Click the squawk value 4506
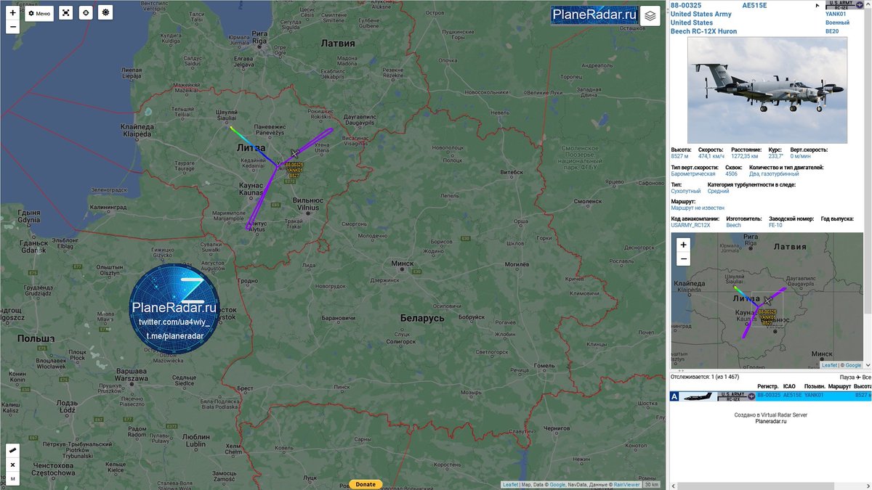The image size is (872, 490). [x=731, y=173]
